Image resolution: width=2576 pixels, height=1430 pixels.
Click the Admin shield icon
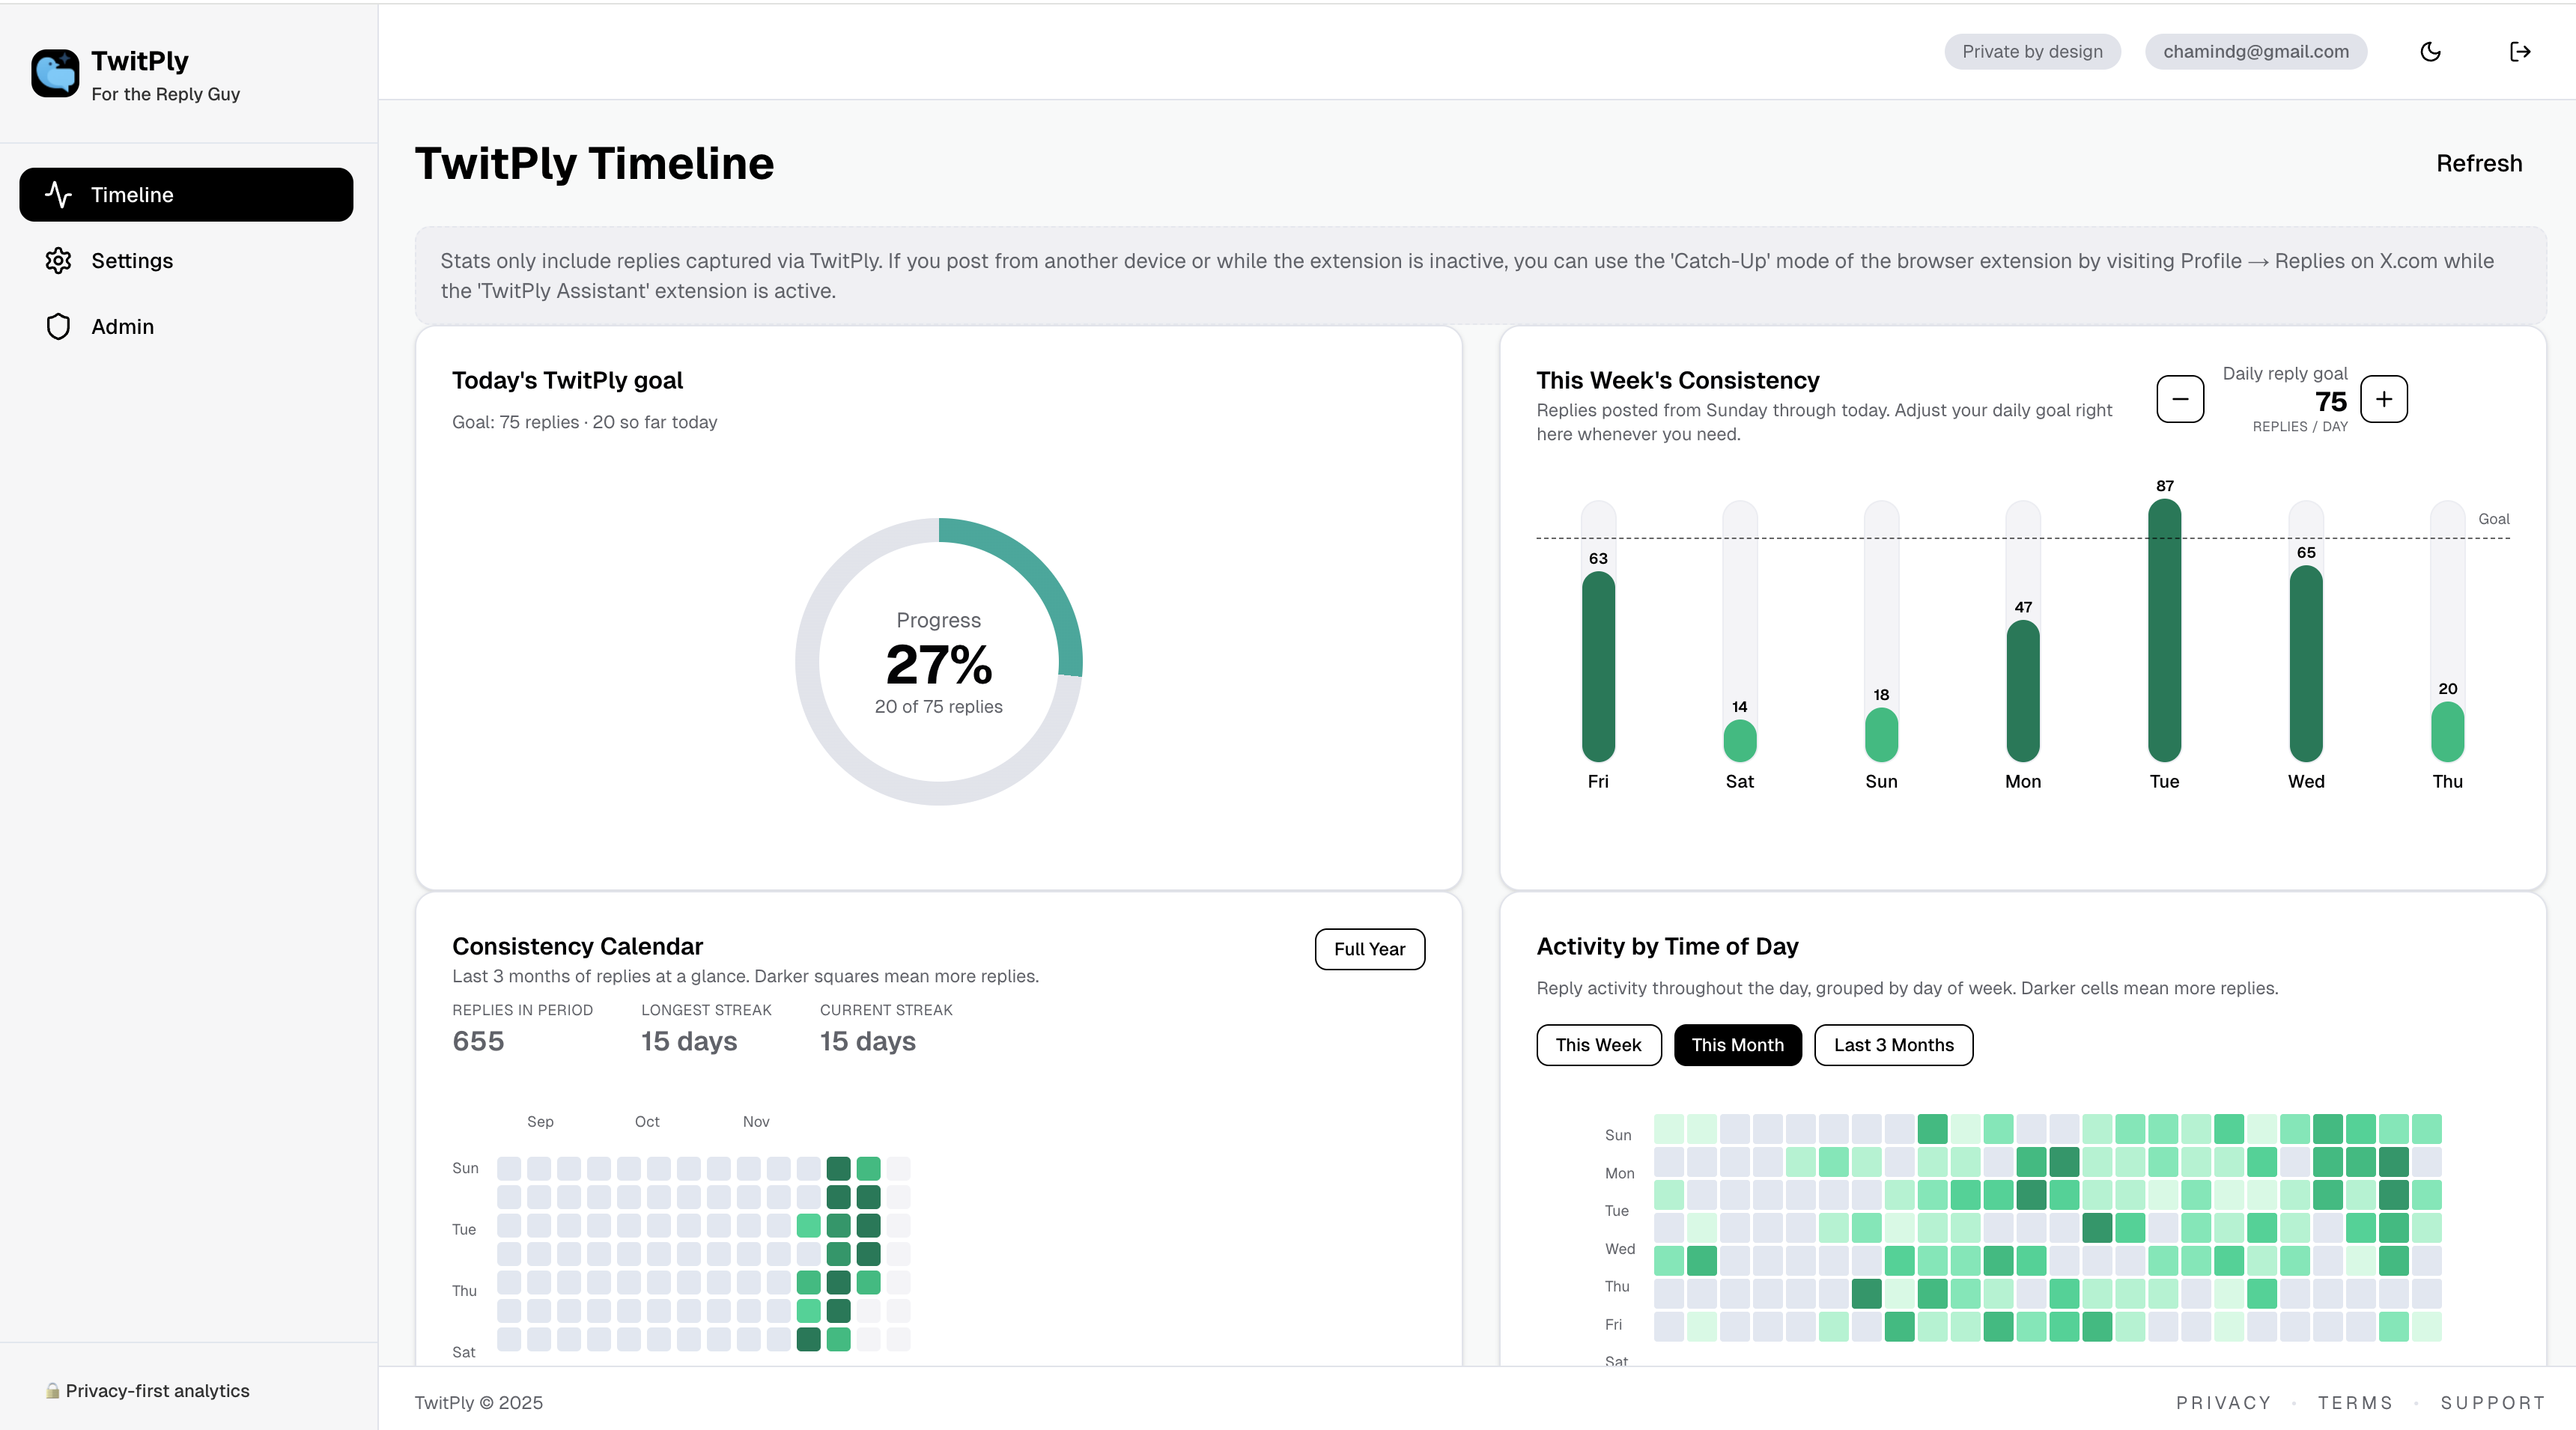click(x=58, y=327)
